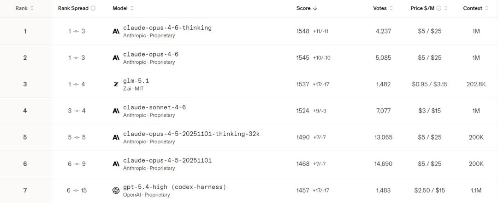498x203 pixels.
Task: Click the Anthropic logo beside claude-opus-4-5-20251101-thinking-32k
Action: pyautogui.click(x=116, y=138)
